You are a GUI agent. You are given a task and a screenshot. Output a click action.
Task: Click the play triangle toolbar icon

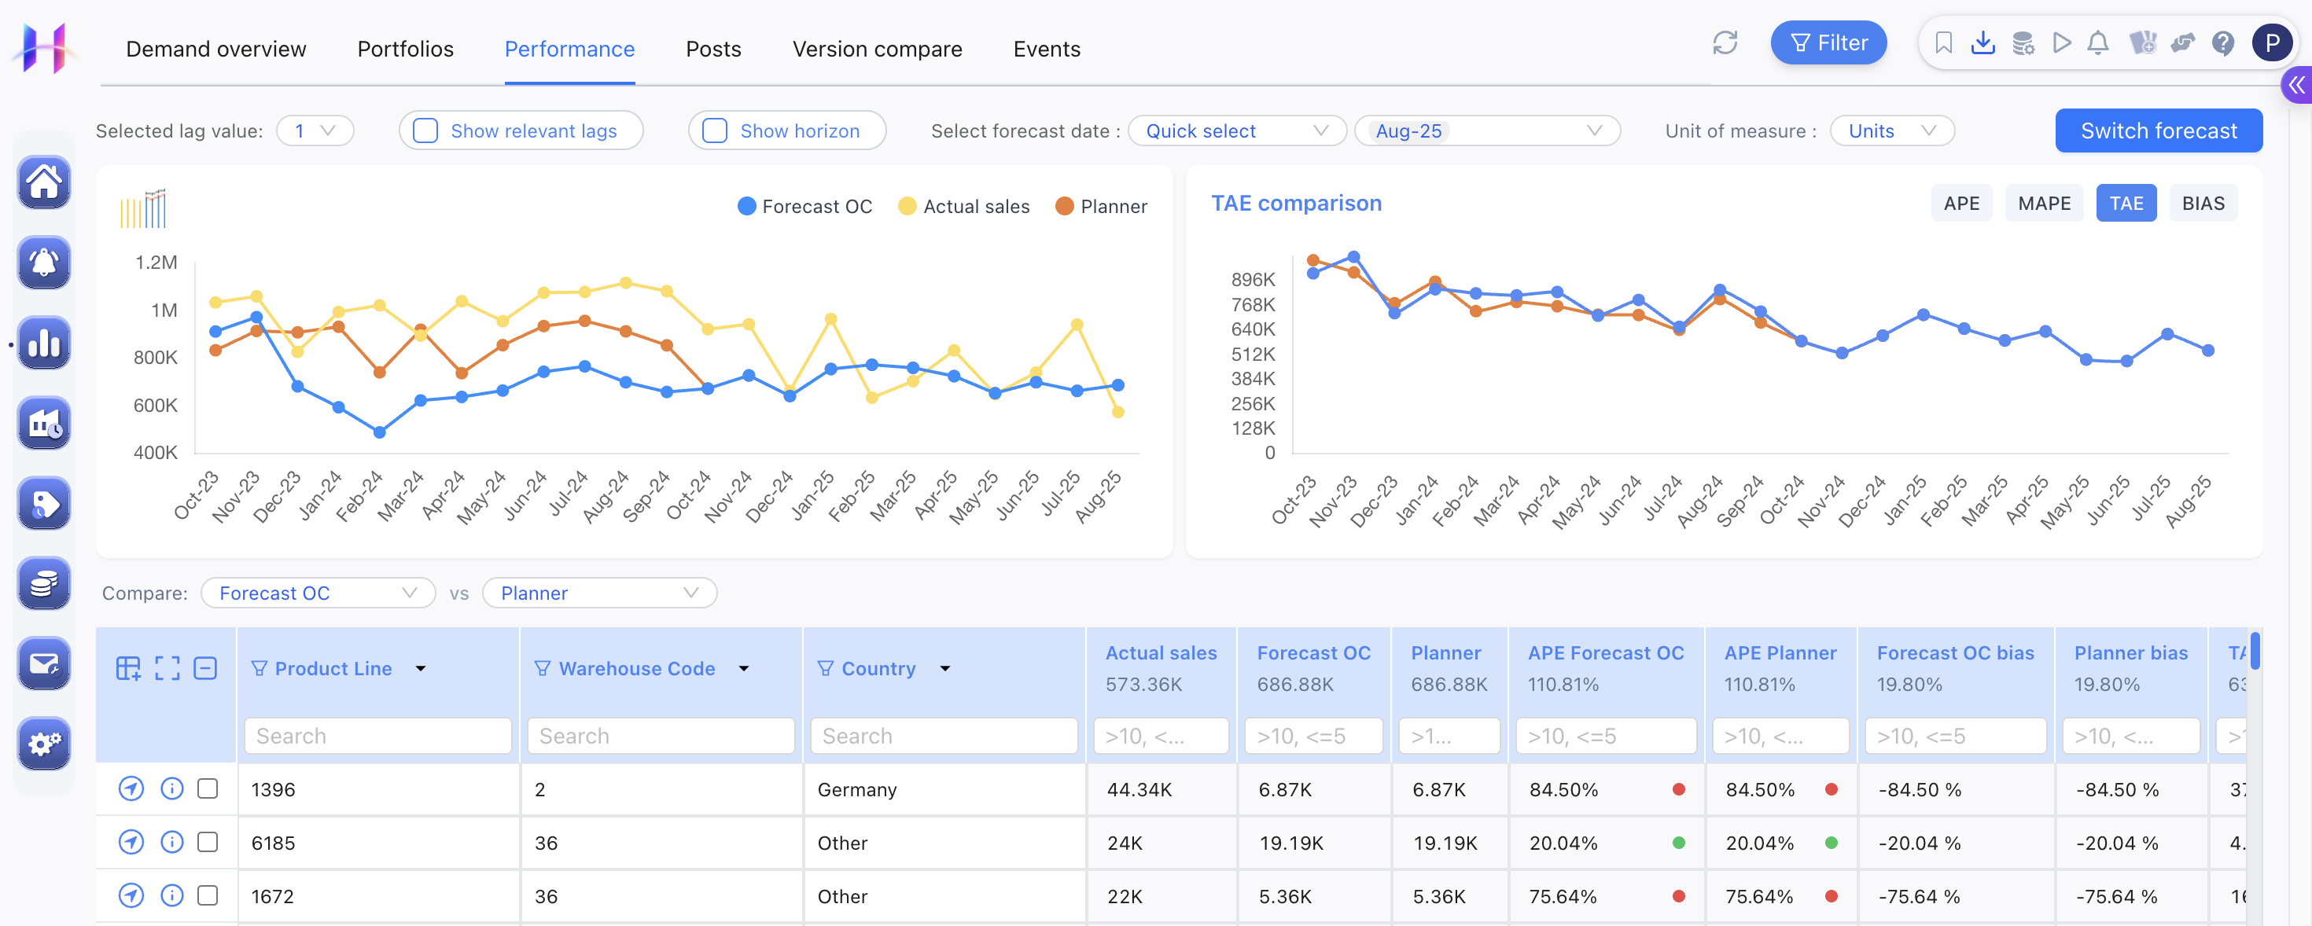(2062, 43)
